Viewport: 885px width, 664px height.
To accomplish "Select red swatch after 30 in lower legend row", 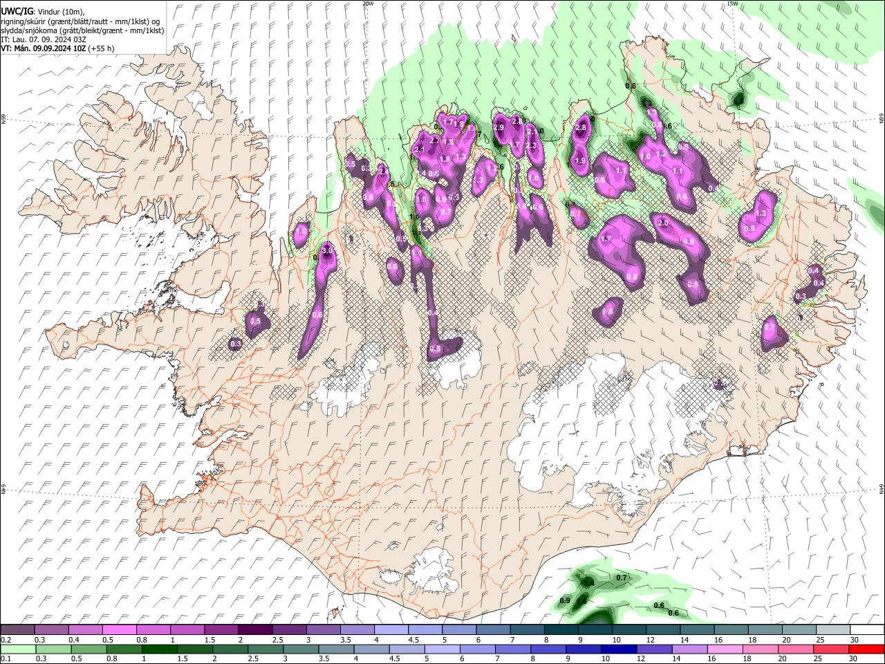I will 866,649.
